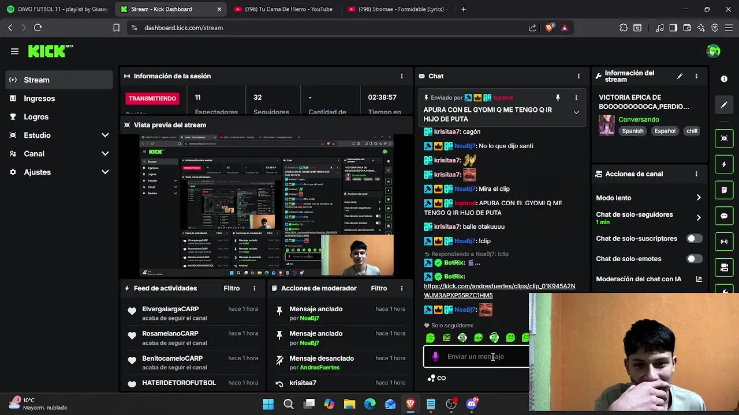Open OBS Studio from taskbar

[x=451, y=404]
